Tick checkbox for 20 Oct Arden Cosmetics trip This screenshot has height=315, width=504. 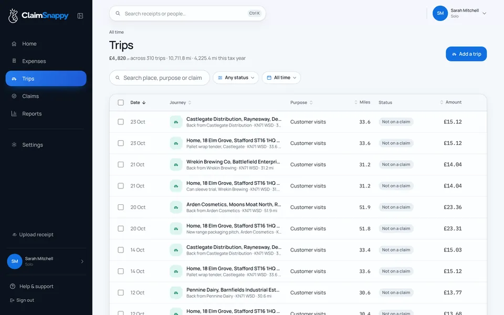click(x=121, y=207)
